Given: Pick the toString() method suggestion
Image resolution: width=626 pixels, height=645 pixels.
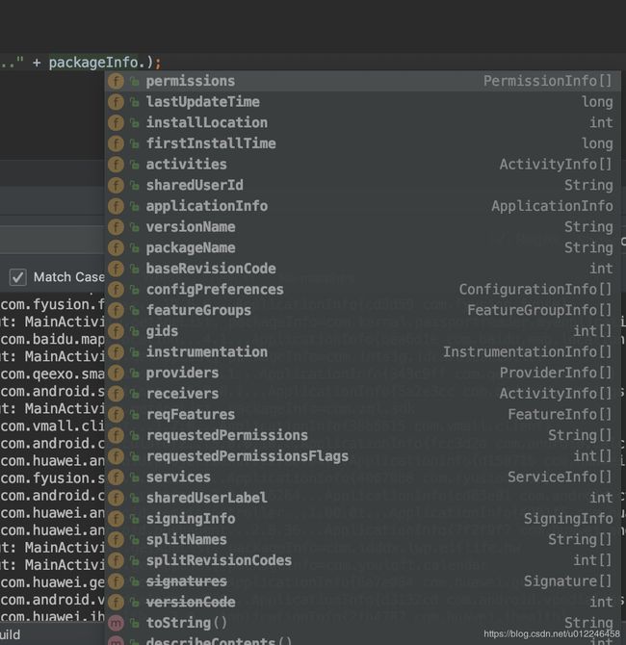Looking at the screenshot, I should [x=362, y=623].
